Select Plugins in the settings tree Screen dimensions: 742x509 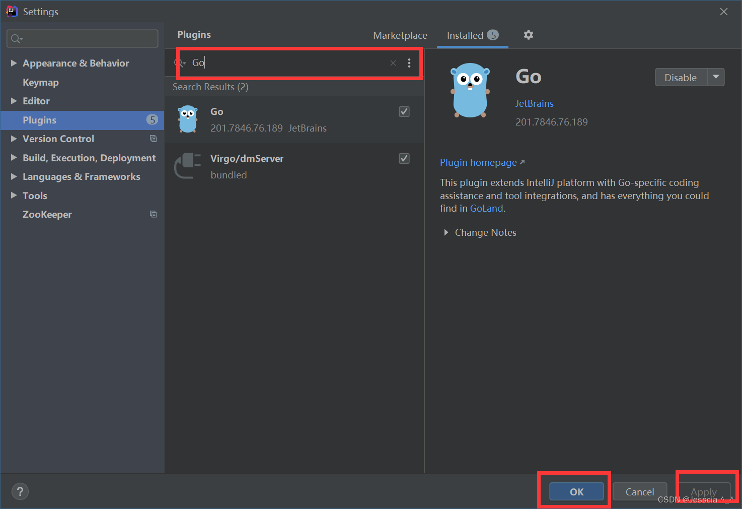[x=82, y=120]
